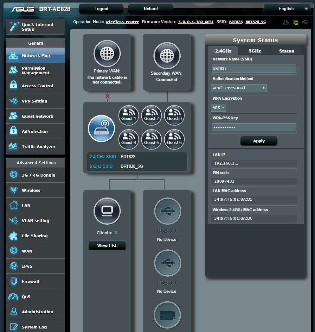Click View List for clients
The width and height of the screenshot is (315, 332).
[x=107, y=246]
